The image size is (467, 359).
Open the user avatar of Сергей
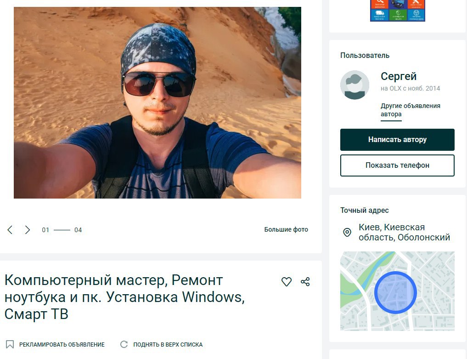point(354,85)
